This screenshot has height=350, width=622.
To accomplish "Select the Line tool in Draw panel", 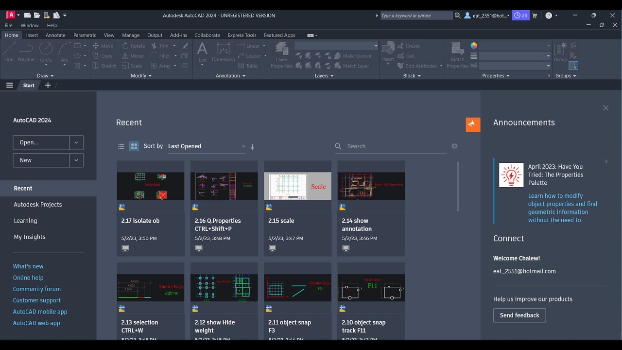I will click(9, 52).
